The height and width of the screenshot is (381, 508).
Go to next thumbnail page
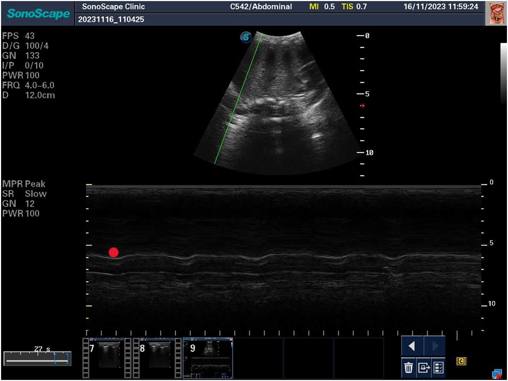(434, 346)
